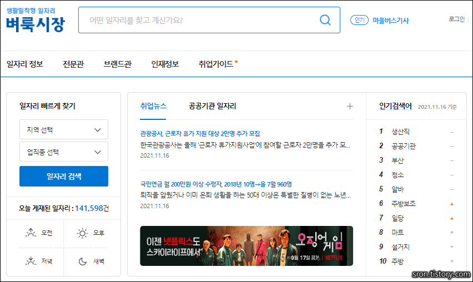Switch to 공공기관 일자리 tab
The image size is (473, 282).
click(x=213, y=106)
